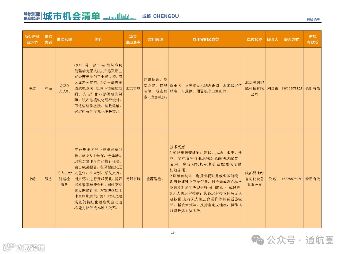Select 长期有效 in the 张瑜 row
Image resolution: width=345 pixels, height=254 pixels.
[313, 179]
